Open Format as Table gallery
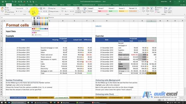Image resolution: width=186 pixels, height=104 pixels. point(85,10)
